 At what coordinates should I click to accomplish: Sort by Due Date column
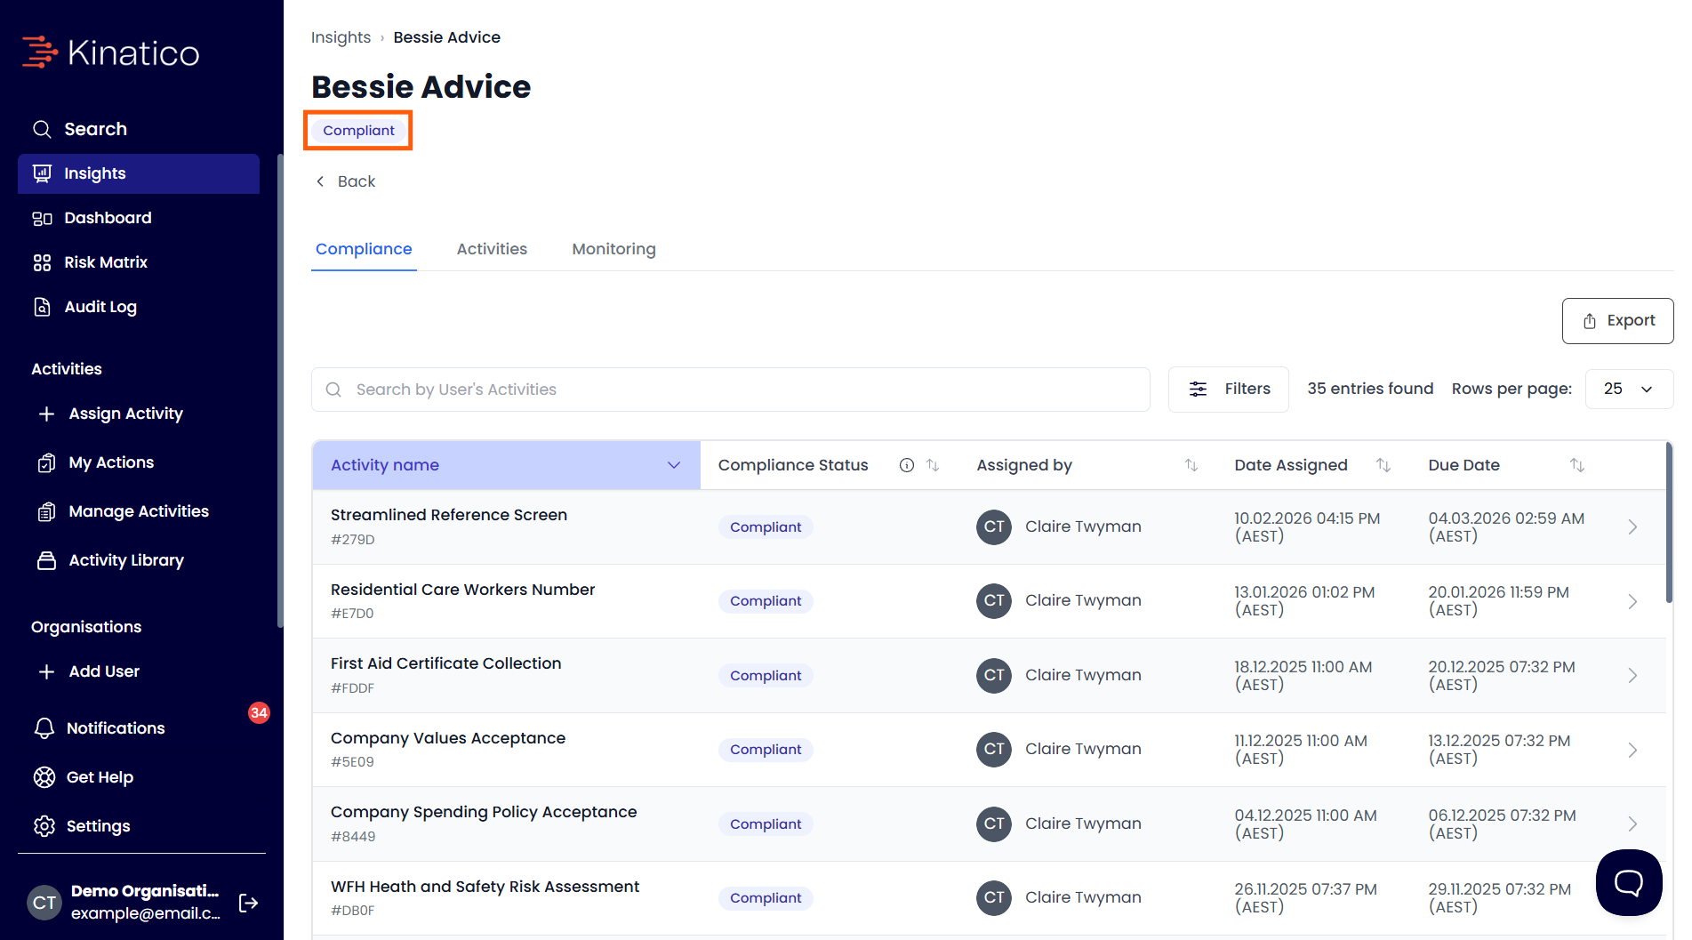click(x=1577, y=465)
